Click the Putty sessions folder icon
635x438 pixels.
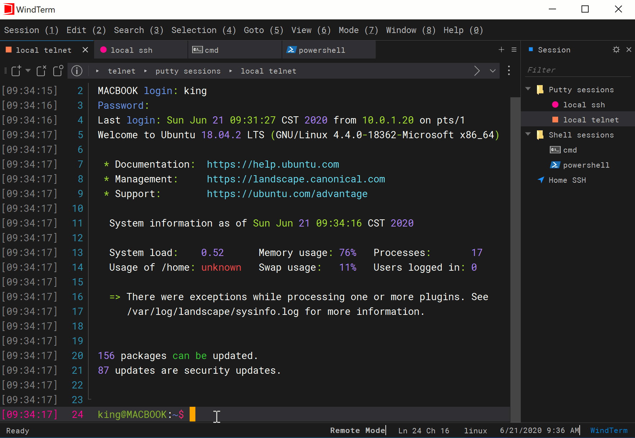click(540, 90)
